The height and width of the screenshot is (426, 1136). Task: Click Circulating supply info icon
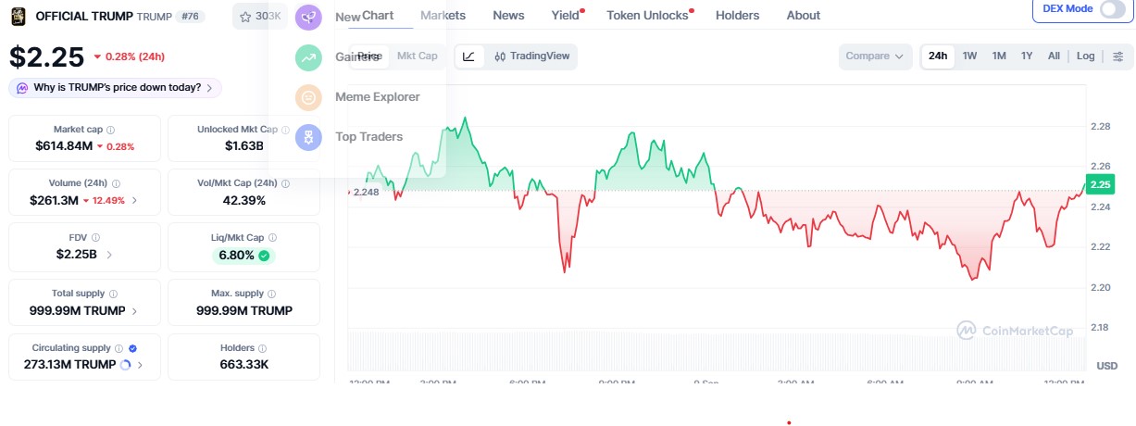[119, 348]
